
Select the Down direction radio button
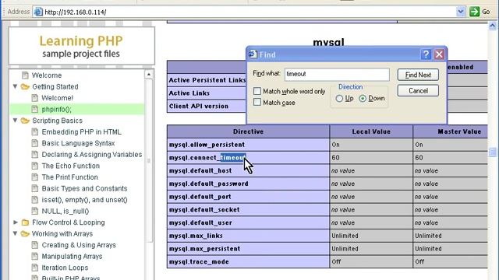pos(363,99)
